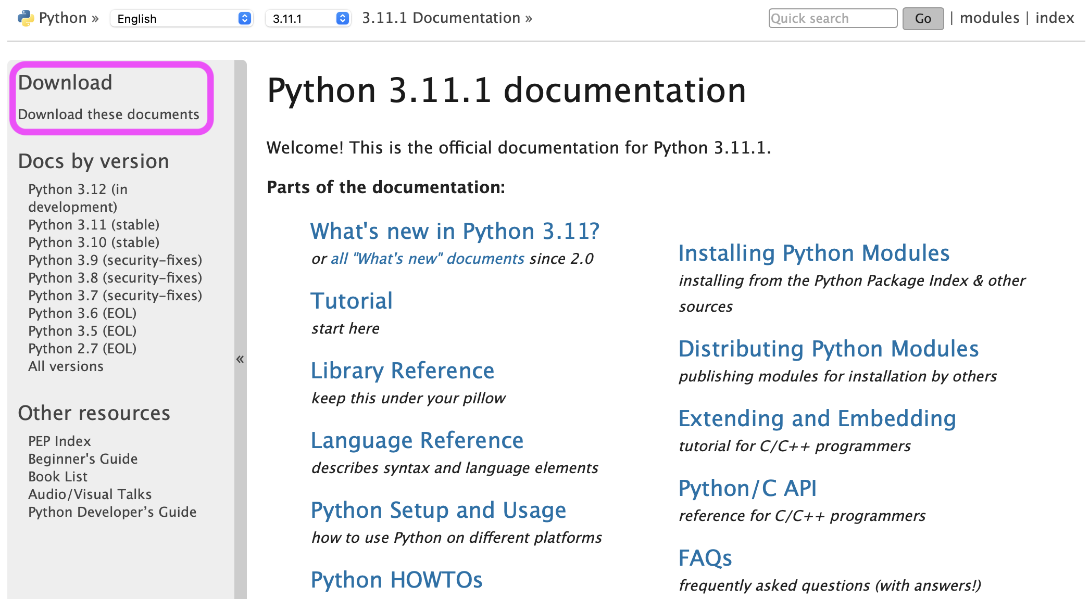Open the Tutorial link
Image resolution: width=1089 pixels, height=599 pixels.
[x=352, y=301]
